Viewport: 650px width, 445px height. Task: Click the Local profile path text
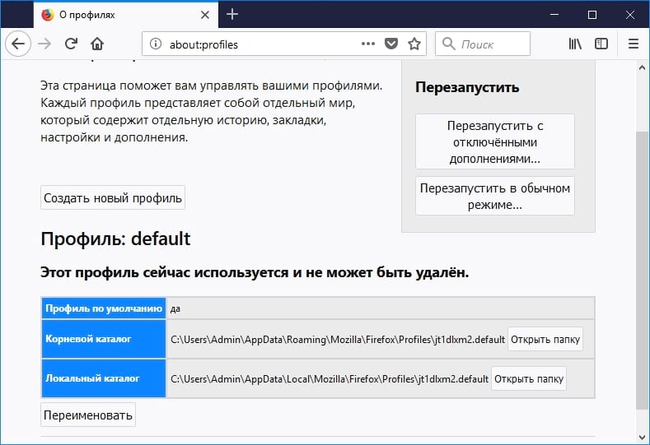click(330, 378)
